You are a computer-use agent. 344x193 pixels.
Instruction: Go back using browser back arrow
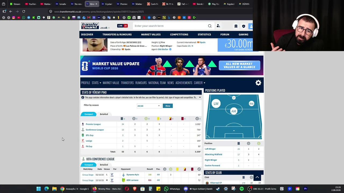(11, 12)
